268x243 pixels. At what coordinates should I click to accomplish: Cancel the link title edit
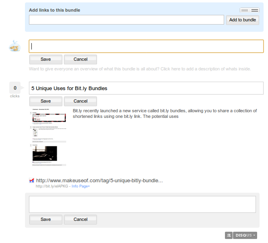(x=80, y=101)
